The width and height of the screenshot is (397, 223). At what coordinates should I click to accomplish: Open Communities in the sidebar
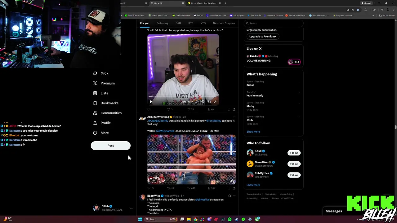107,113
